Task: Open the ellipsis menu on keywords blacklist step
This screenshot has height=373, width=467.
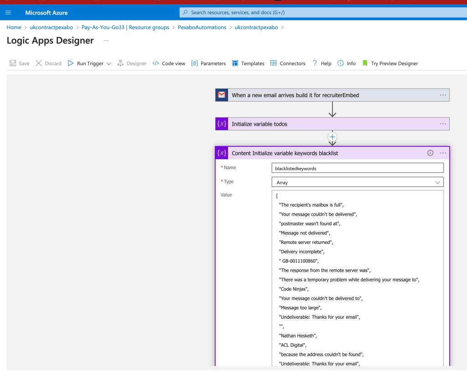Action: [x=443, y=153]
